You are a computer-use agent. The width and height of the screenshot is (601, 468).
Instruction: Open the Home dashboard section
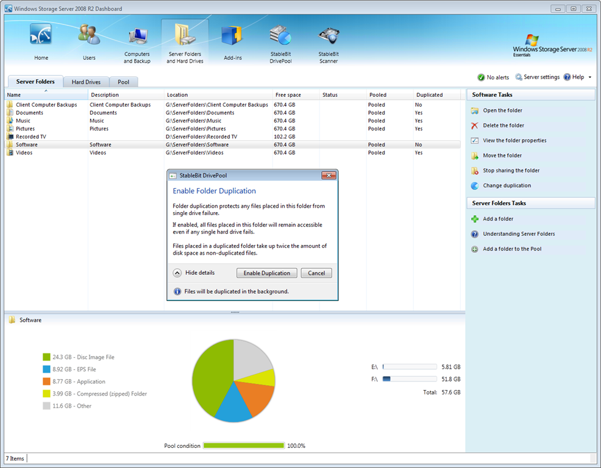(x=41, y=42)
